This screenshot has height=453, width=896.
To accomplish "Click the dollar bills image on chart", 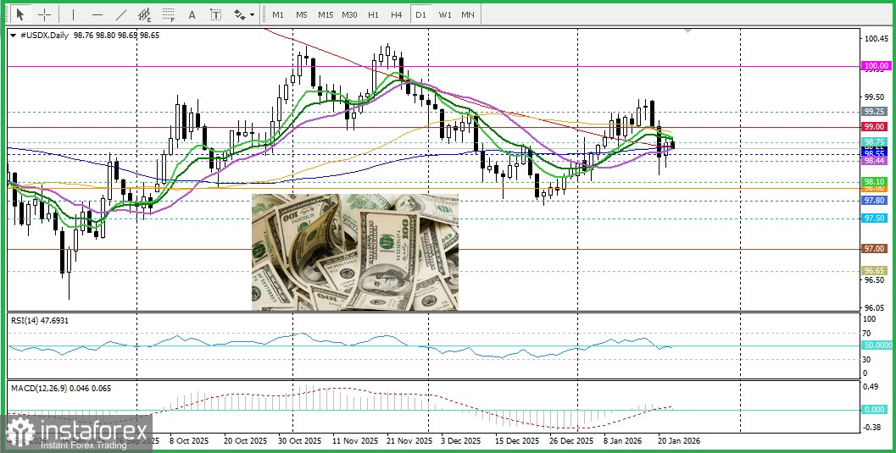I will click(355, 252).
